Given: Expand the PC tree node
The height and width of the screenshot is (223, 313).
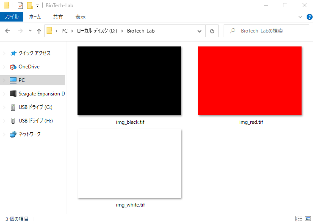Looking at the screenshot, I should coord(4,80).
